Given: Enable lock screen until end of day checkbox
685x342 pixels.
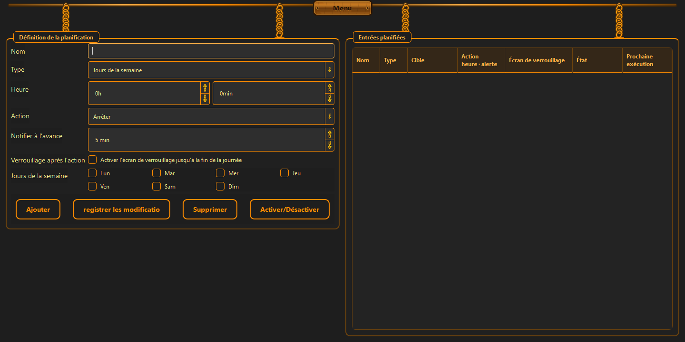Looking at the screenshot, I should pos(92,160).
